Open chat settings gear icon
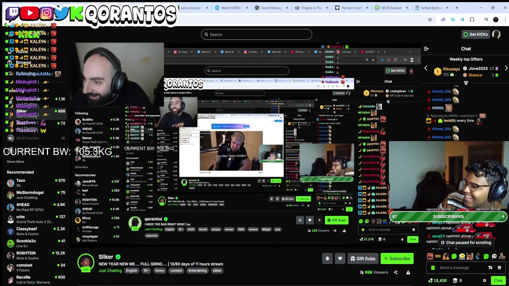This screenshot has height=286, width=509. click(484, 280)
